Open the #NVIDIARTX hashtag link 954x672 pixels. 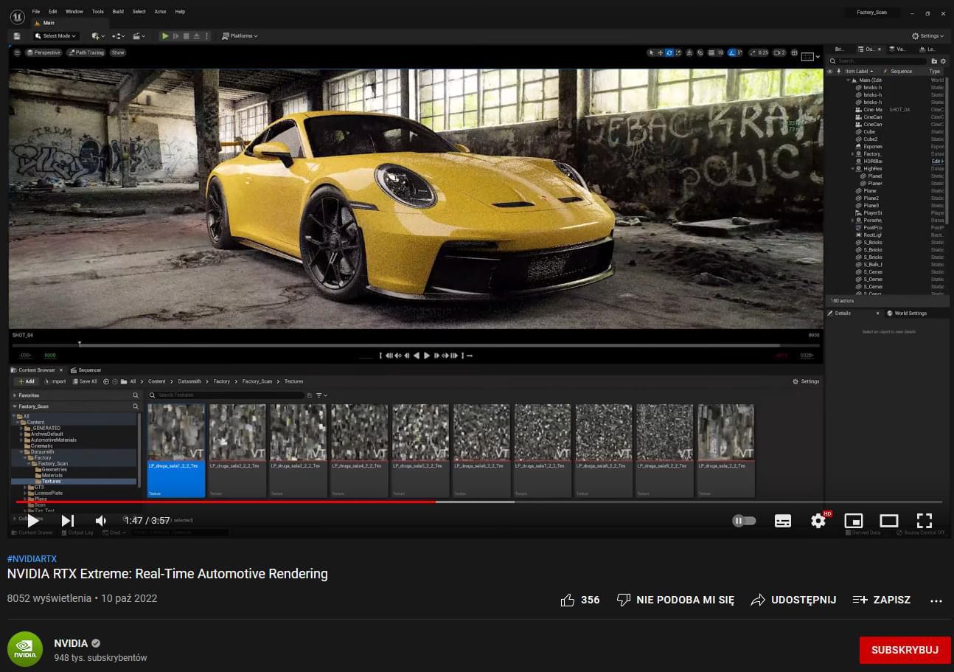point(32,559)
